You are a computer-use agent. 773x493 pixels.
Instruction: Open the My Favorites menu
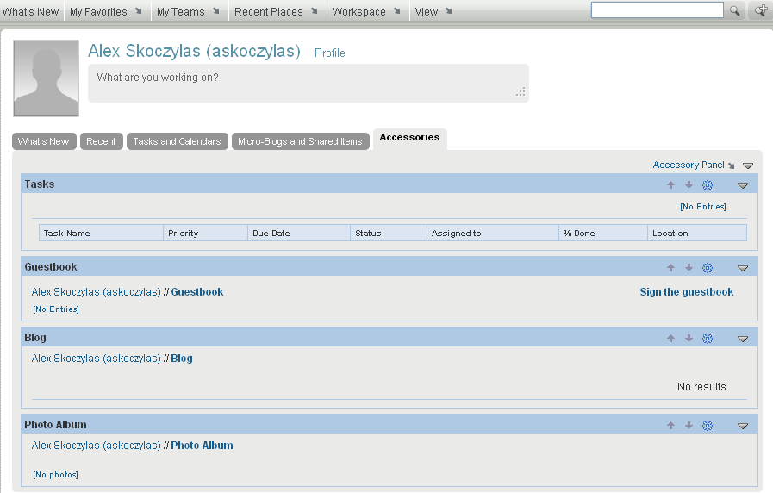click(x=105, y=11)
